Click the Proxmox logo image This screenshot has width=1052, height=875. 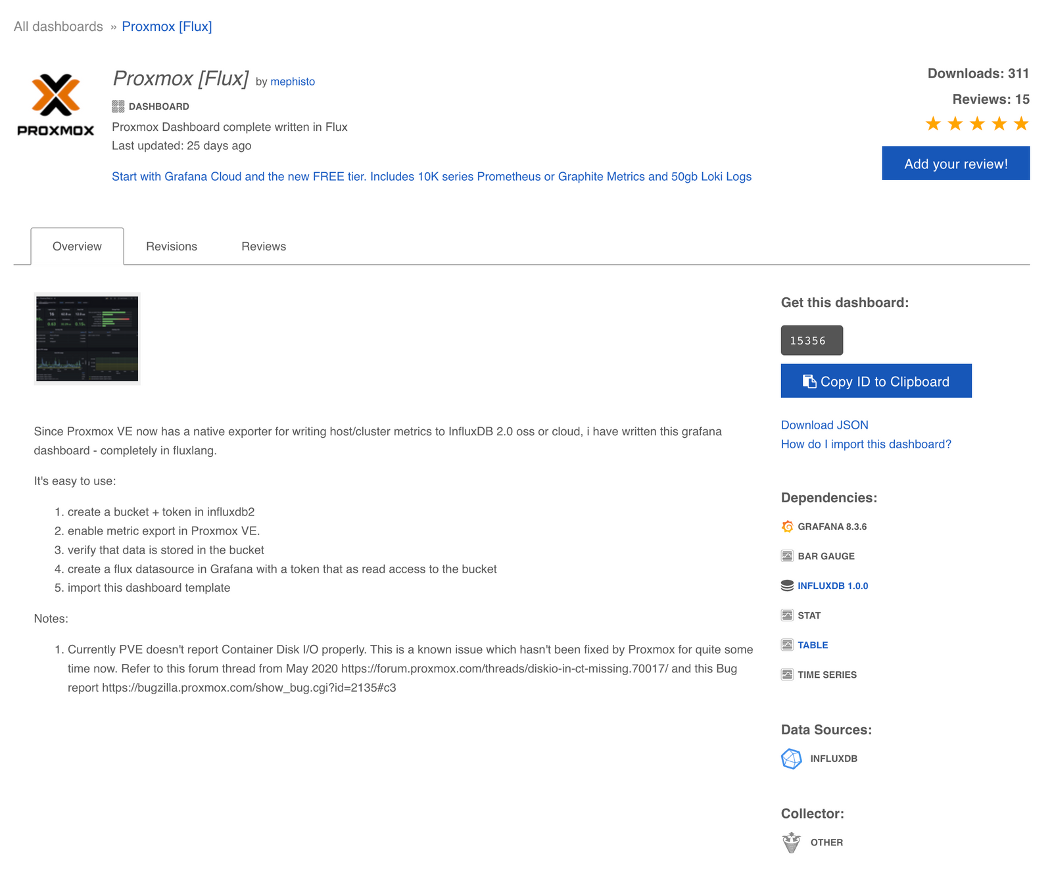click(x=56, y=105)
